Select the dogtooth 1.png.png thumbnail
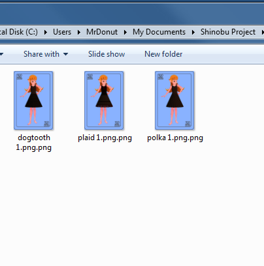Viewport: 264px width, 266px height. tap(33, 100)
